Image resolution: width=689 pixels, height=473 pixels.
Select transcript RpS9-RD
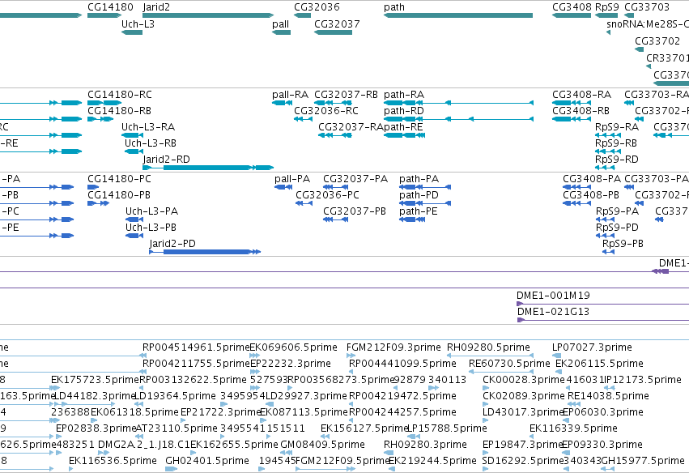(605, 168)
